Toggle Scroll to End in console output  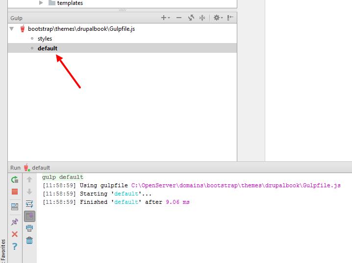point(29,216)
